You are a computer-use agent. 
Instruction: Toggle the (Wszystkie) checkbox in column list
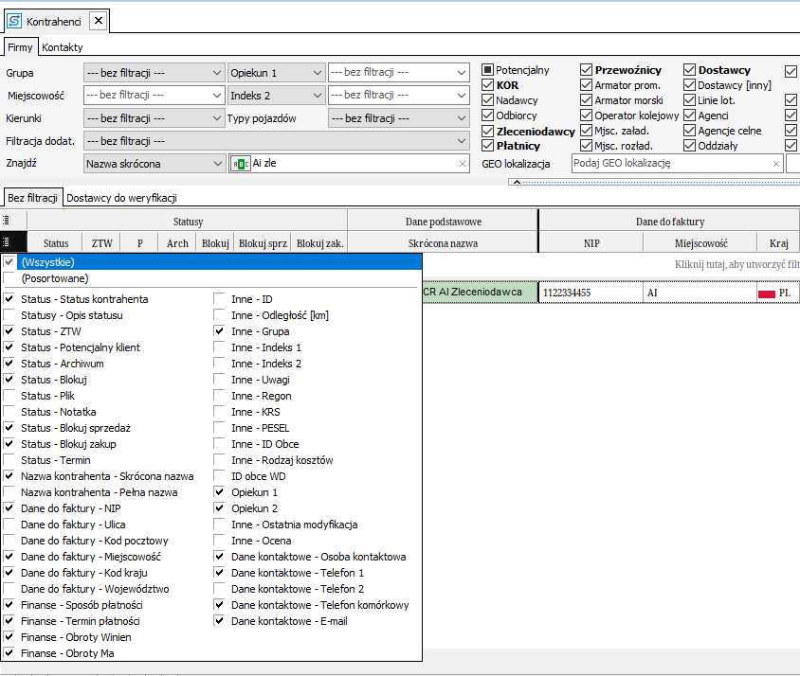point(9,262)
